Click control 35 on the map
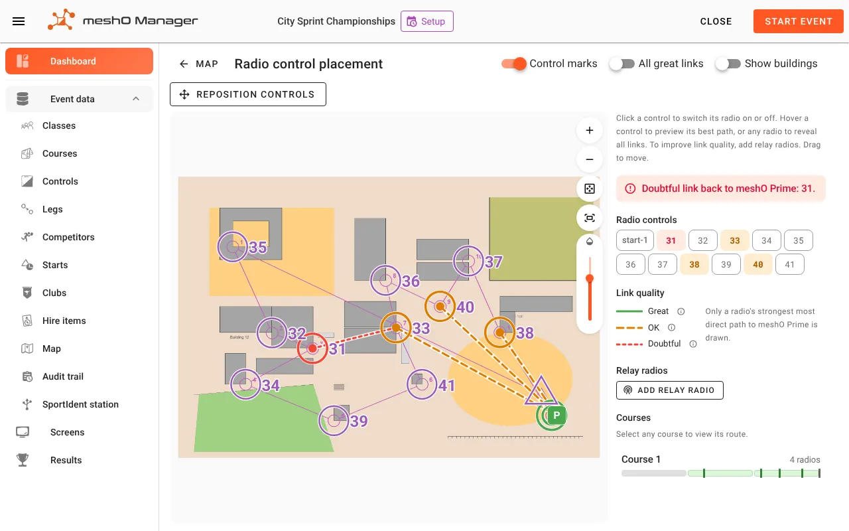Image resolution: width=849 pixels, height=531 pixels. 233,248
